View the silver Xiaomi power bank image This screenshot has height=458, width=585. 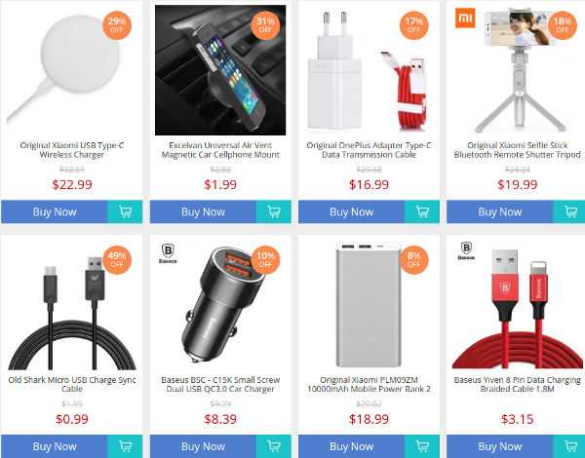369,305
